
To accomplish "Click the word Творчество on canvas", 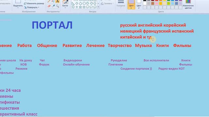I will coord(120,45).
